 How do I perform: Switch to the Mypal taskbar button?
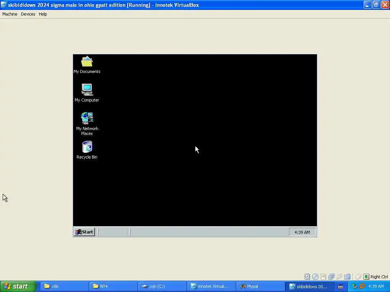pos(260,286)
